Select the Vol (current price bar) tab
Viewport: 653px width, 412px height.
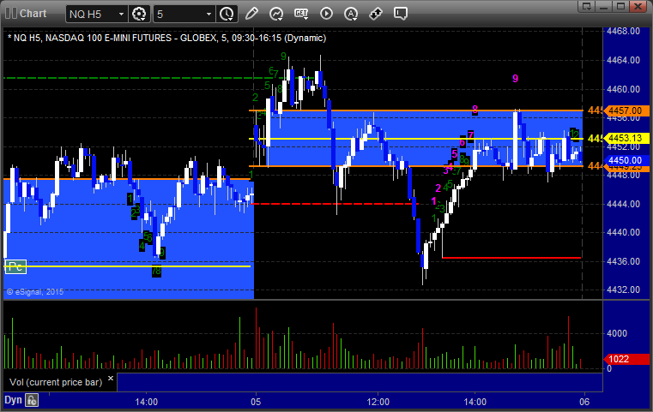click(56, 382)
